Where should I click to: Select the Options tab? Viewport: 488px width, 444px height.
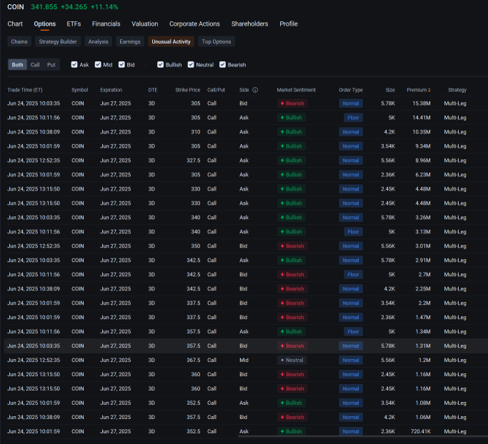[x=45, y=24]
